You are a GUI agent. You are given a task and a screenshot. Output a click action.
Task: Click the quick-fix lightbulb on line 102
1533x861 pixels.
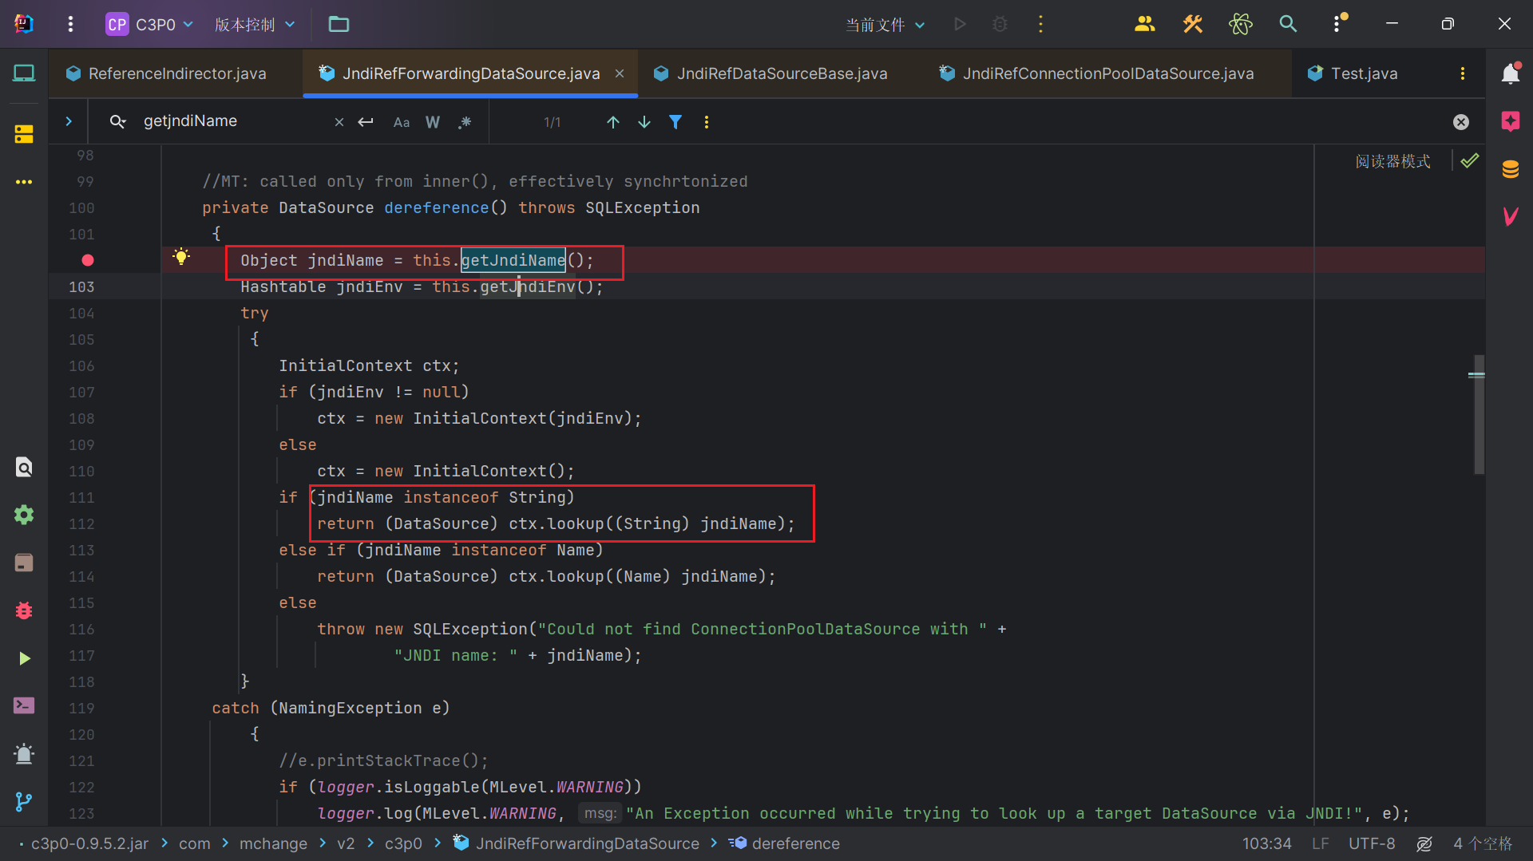point(181,257)
